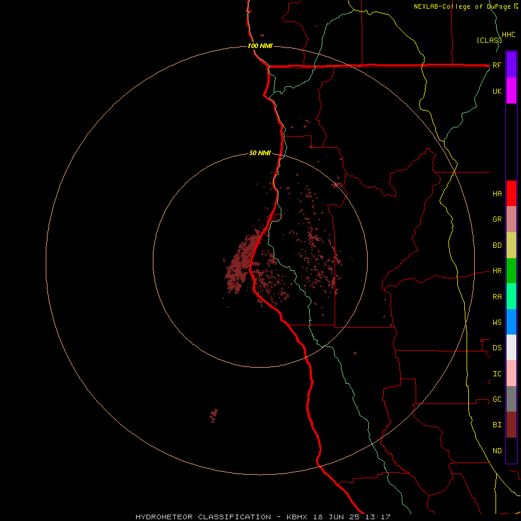Click the dark green HR legend swatch

point(511,271)
